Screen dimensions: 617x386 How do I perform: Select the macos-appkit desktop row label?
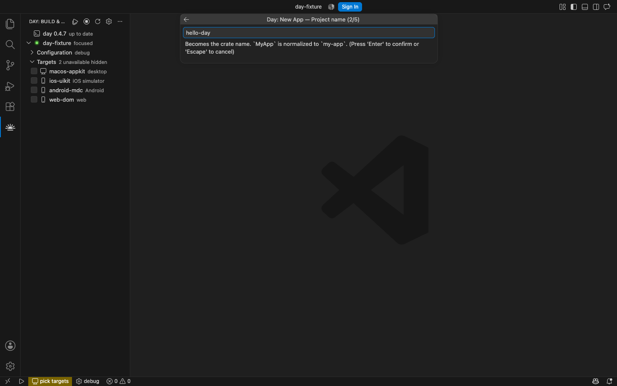coord(78,71)
